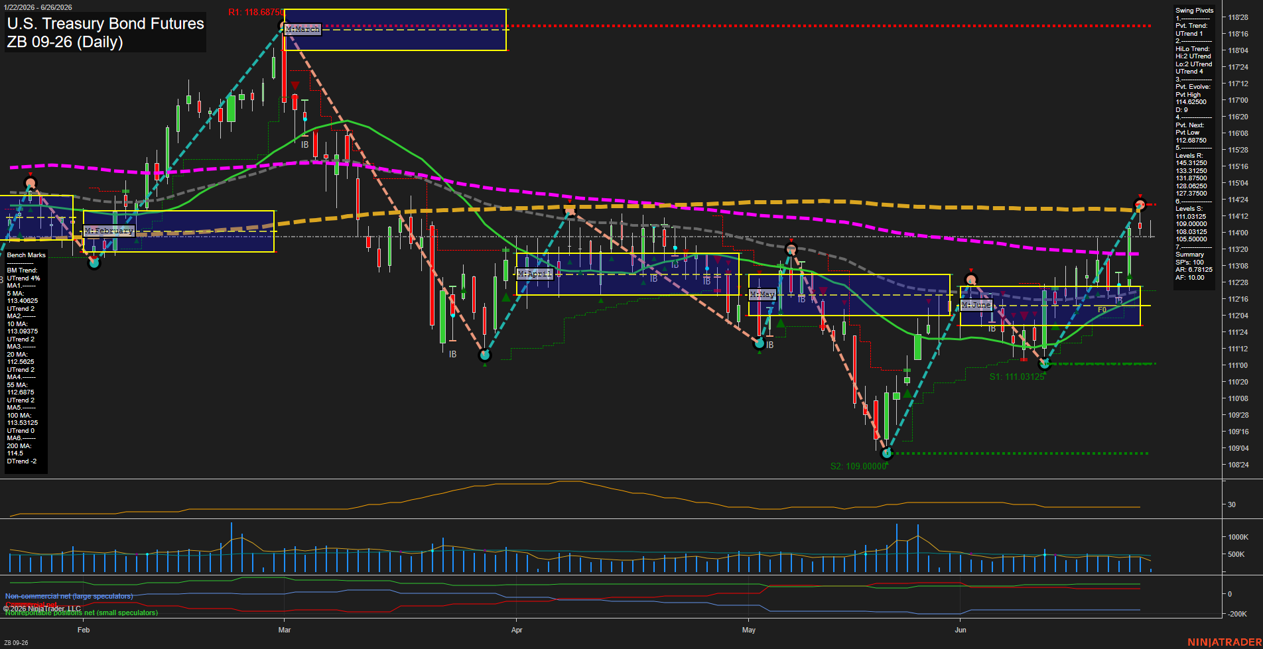Select the swing low pivot circle at S1 level
This screenshot has width=1263, height=649.
click(1045, 364)
